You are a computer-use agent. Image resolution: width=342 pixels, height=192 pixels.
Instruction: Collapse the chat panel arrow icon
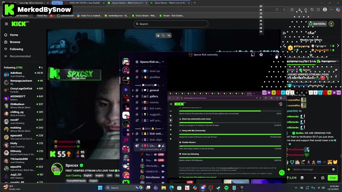pyautogui.click(x=284, y=33)
